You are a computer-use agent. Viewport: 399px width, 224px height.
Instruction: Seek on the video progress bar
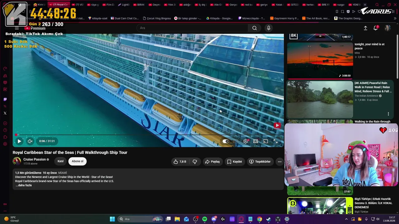[x=148, y=135]
